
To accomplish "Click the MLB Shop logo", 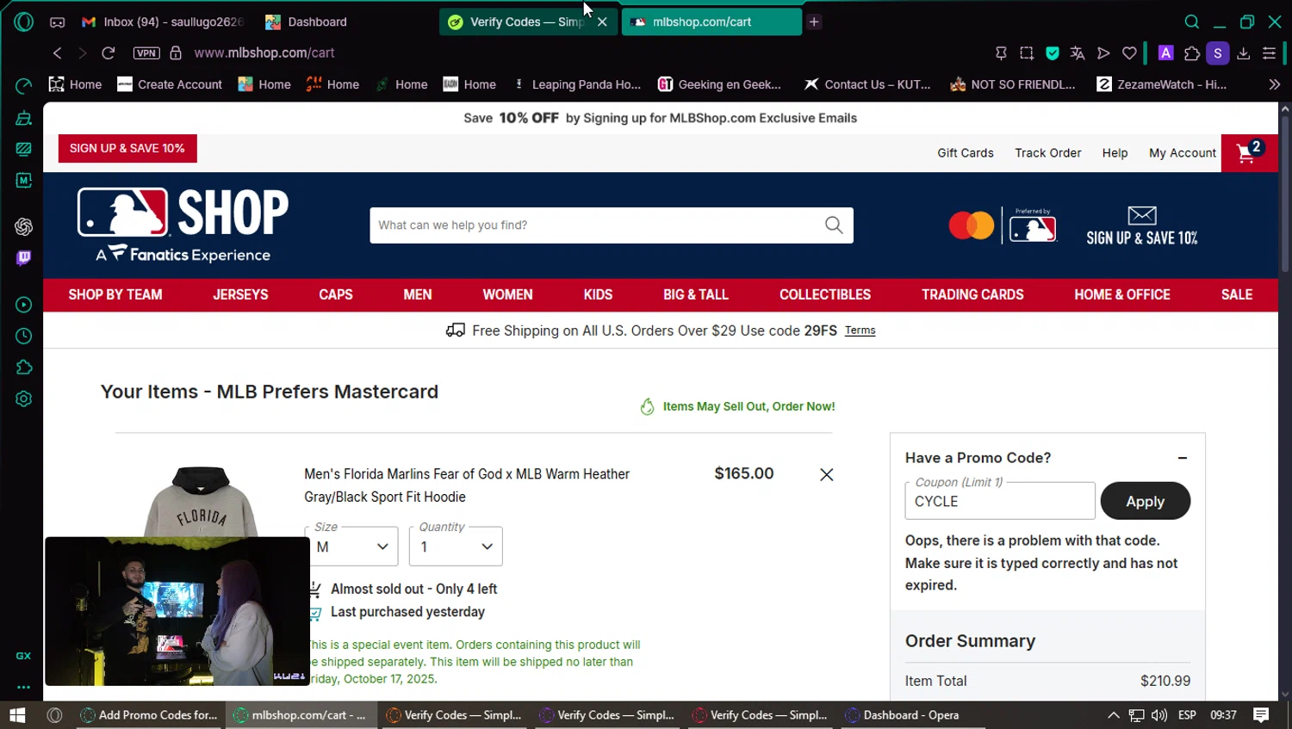I will tap(183, 225).
